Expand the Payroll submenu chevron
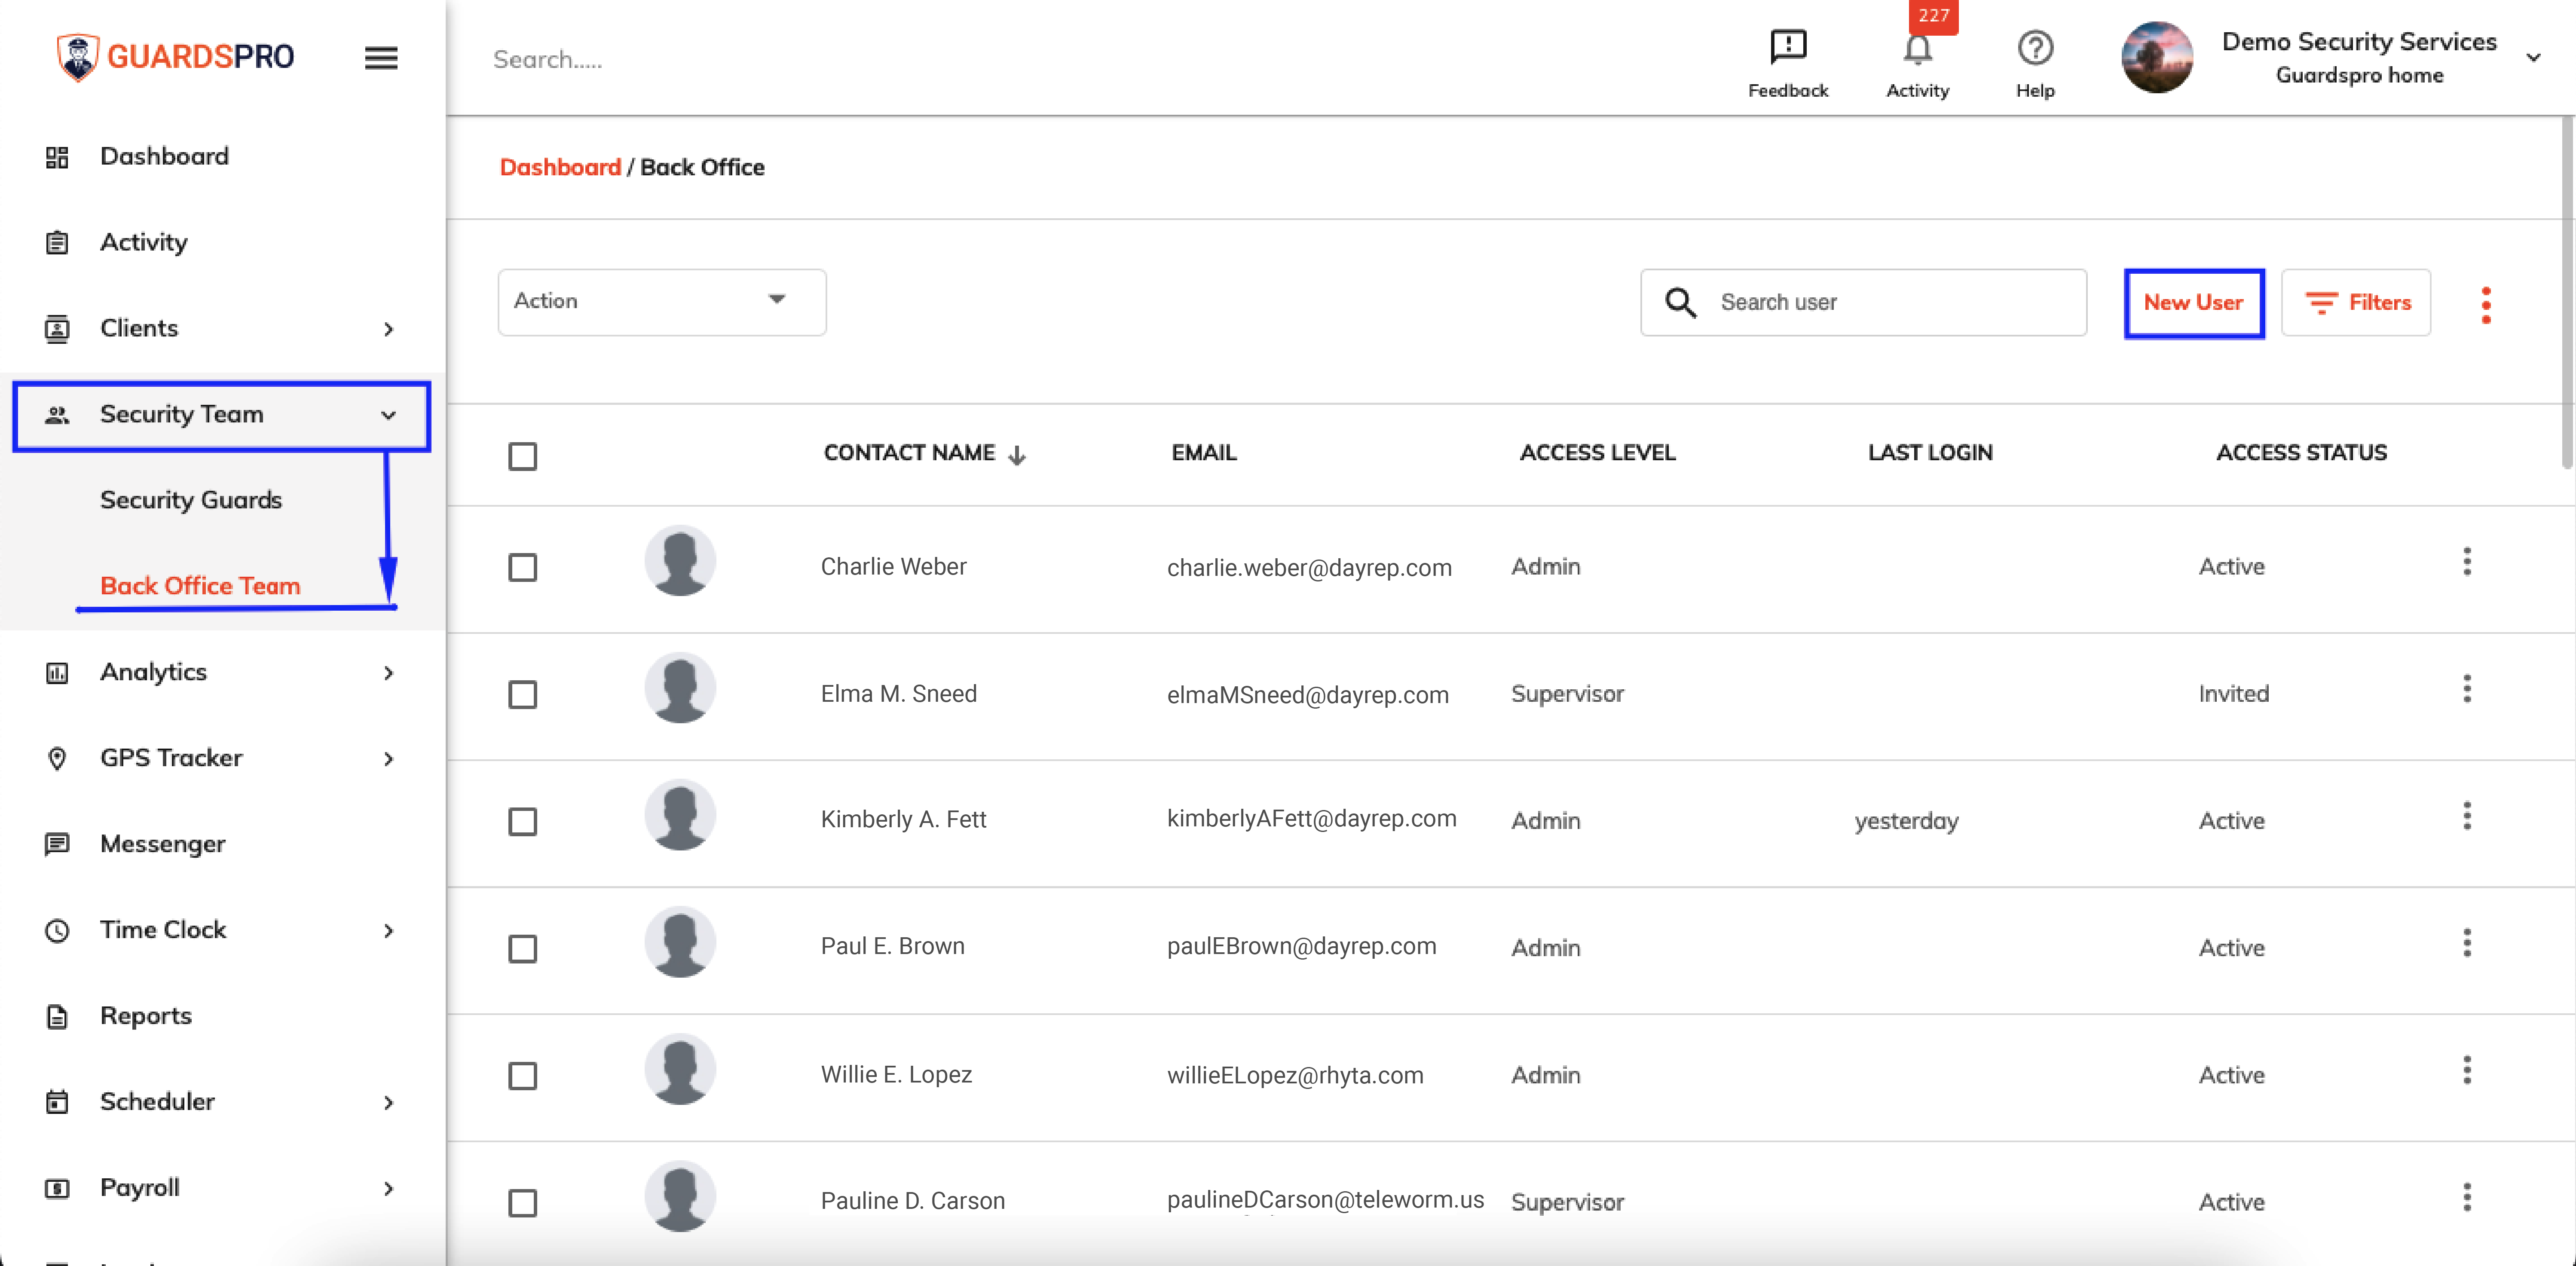This screenshot has width=2576, height=1266. click(389, 1189)
